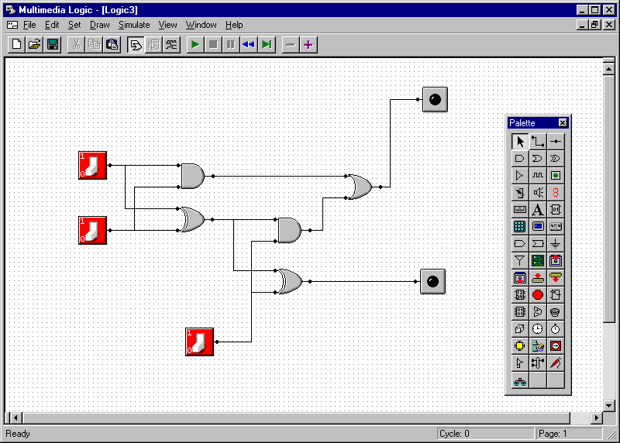The height and width of the screenshot is (443, 620).
Task: Choose the red stop sign palette tool
Action: pos(538,294)
